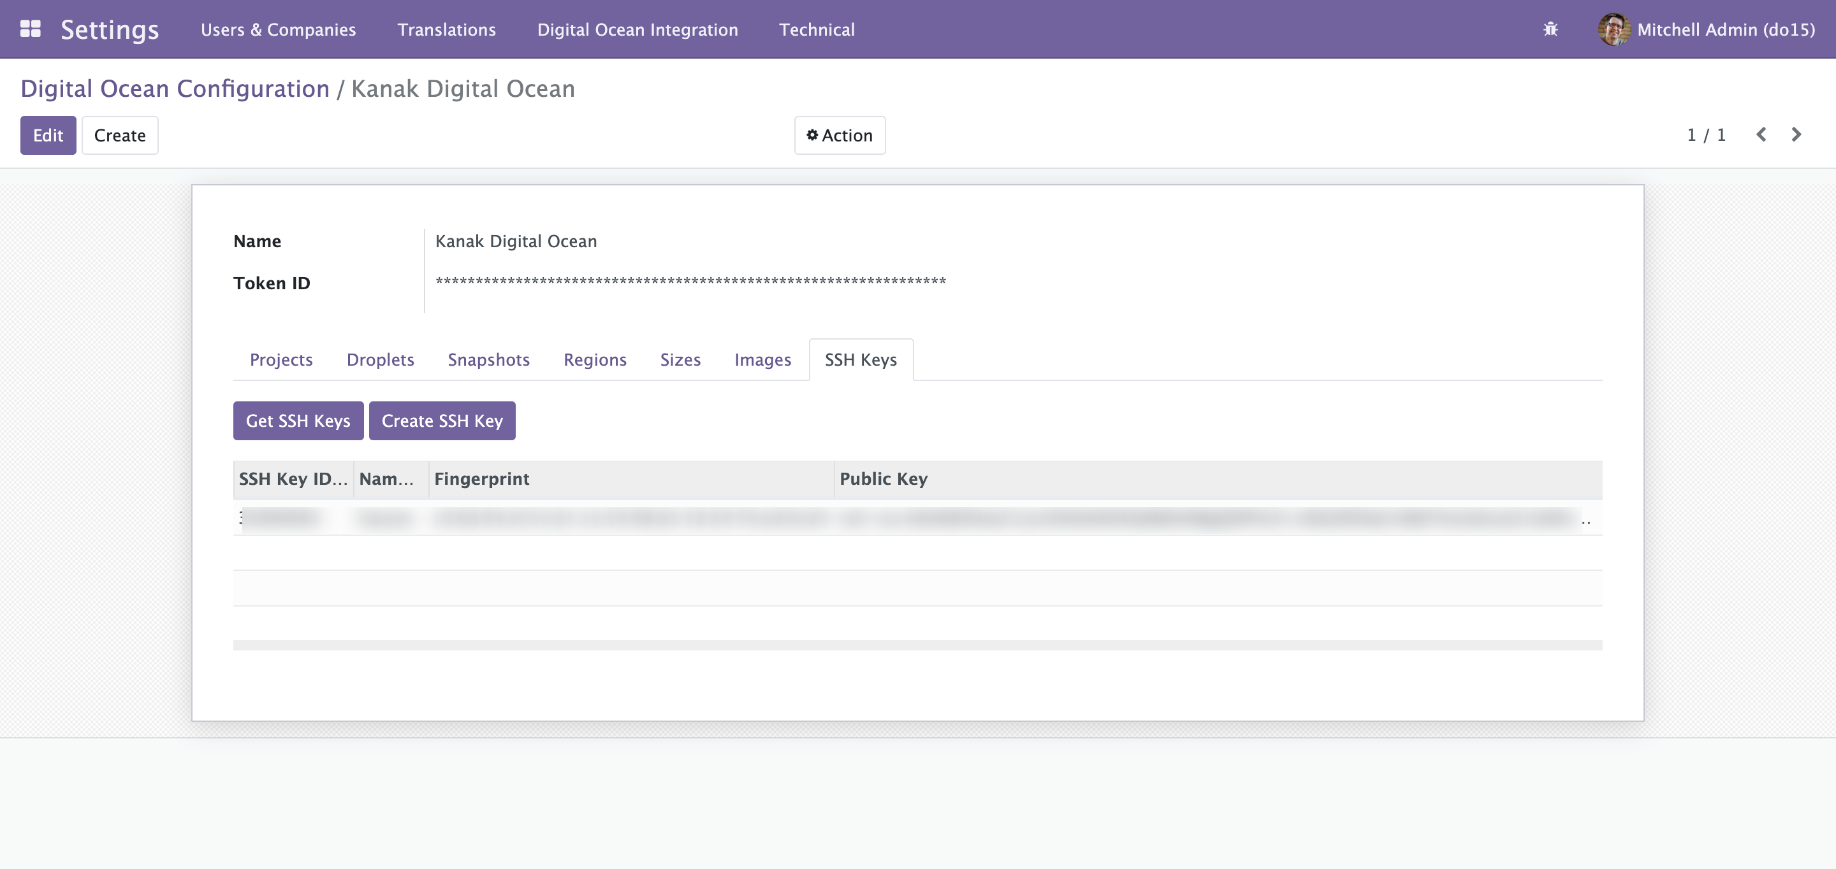Sort by Fingerprint column header
Image resolution: width=1836 pixels, height=869 pixels.
click(x=630, y=478)
